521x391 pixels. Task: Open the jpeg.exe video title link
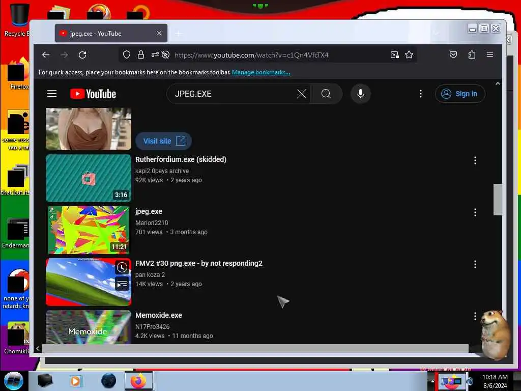(149, 211)
